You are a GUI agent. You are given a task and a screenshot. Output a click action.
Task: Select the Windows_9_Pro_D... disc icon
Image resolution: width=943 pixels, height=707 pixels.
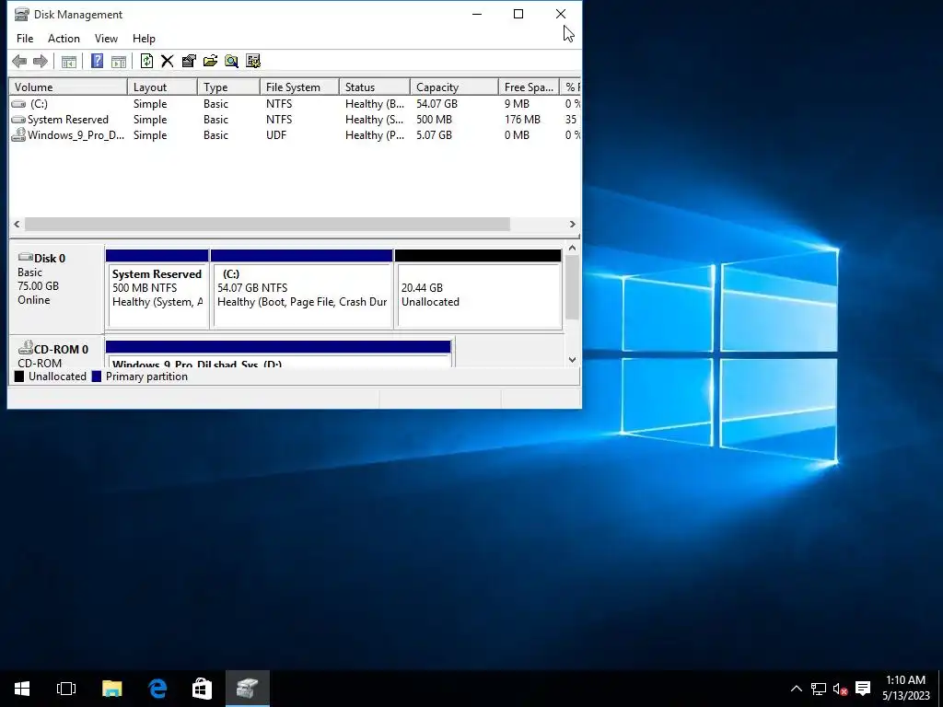pyautogui.click(x=18, y=134)
